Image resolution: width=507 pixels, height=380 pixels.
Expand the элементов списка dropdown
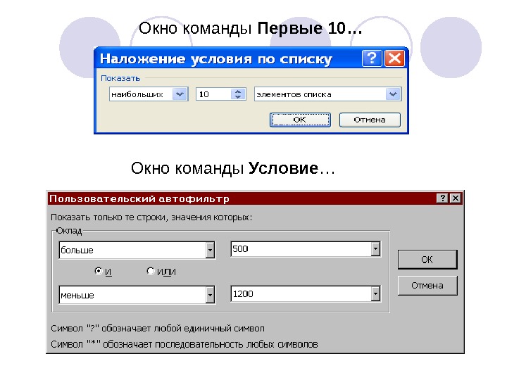click(x=393, y=94)
